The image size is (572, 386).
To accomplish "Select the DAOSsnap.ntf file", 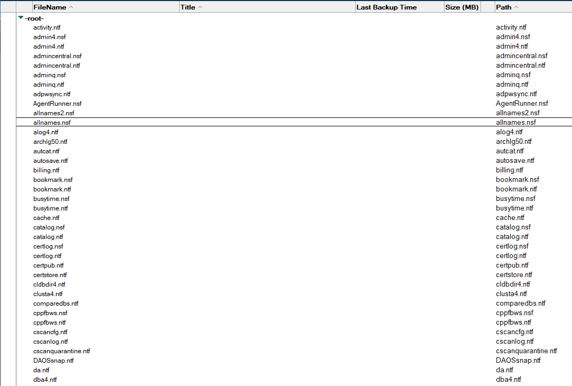I will point(53,360).
